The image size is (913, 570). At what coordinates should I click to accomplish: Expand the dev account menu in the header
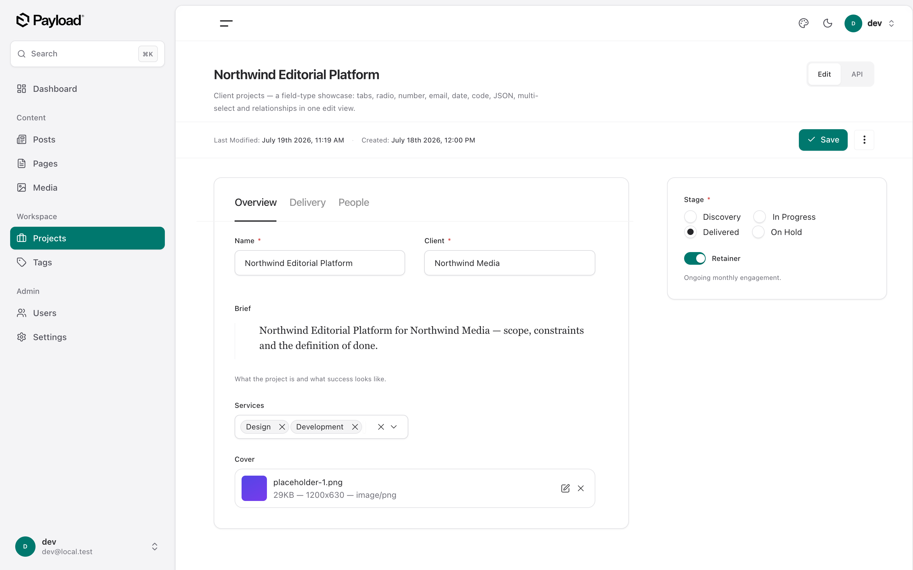tap(870, 23)
